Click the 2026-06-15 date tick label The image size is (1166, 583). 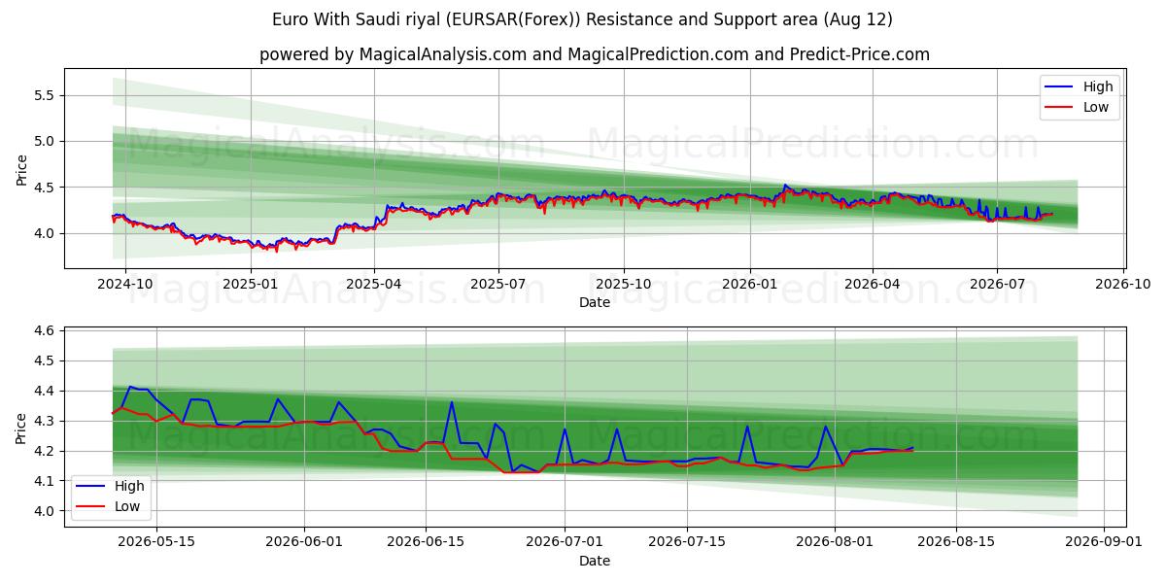(427, 541)
